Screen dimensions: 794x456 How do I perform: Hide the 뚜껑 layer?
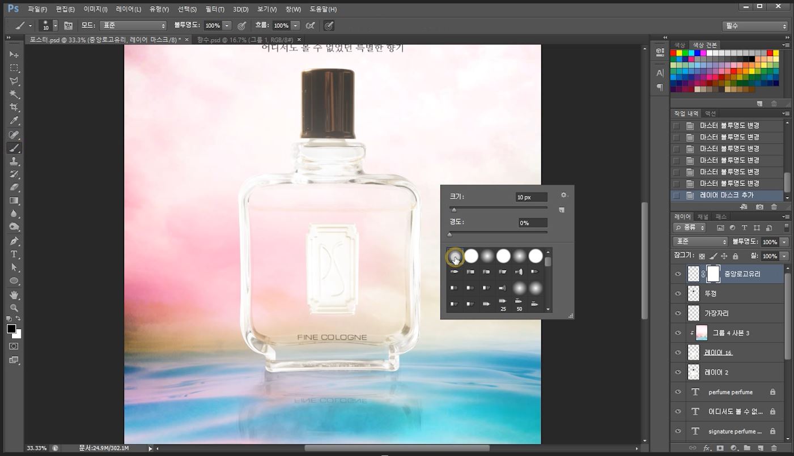click(678, 293)
